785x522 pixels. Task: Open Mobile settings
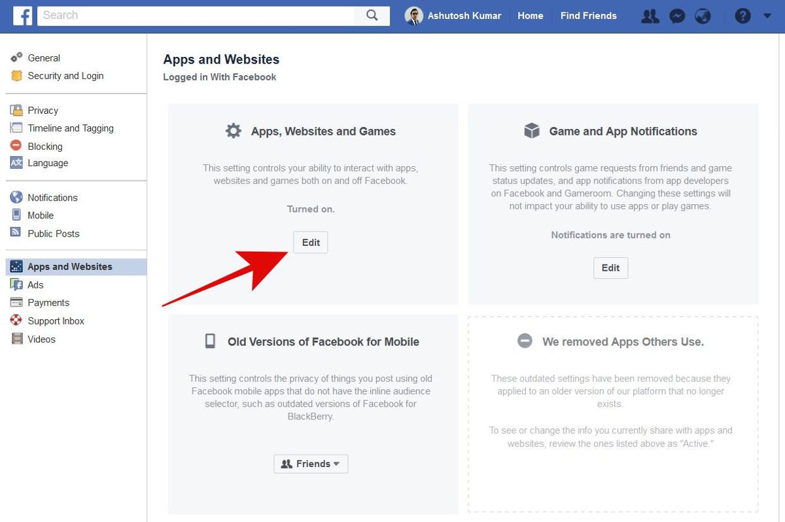click(x=41, y=215)
